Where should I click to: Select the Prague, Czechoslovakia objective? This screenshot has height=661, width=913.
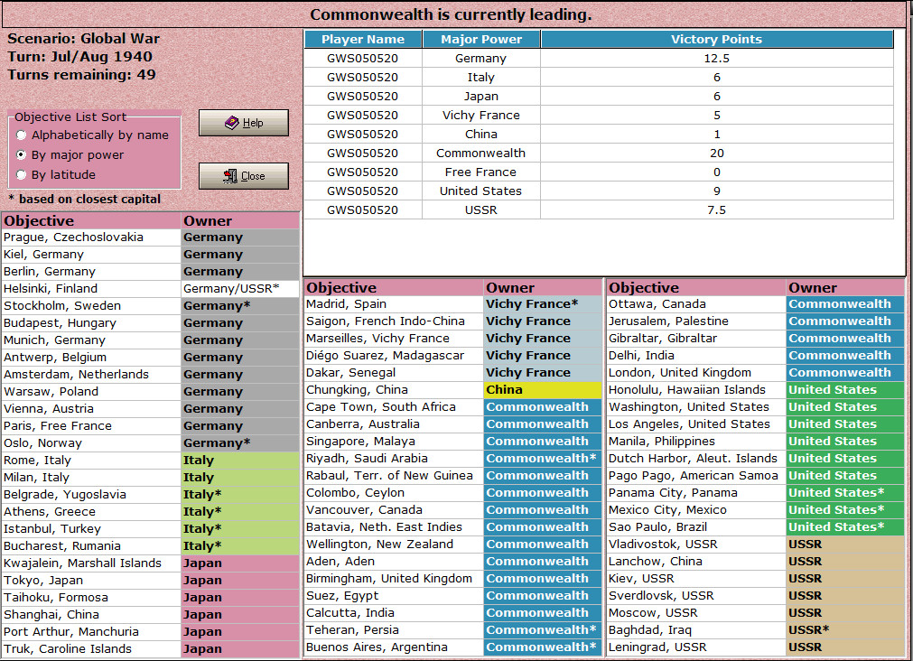91,237
